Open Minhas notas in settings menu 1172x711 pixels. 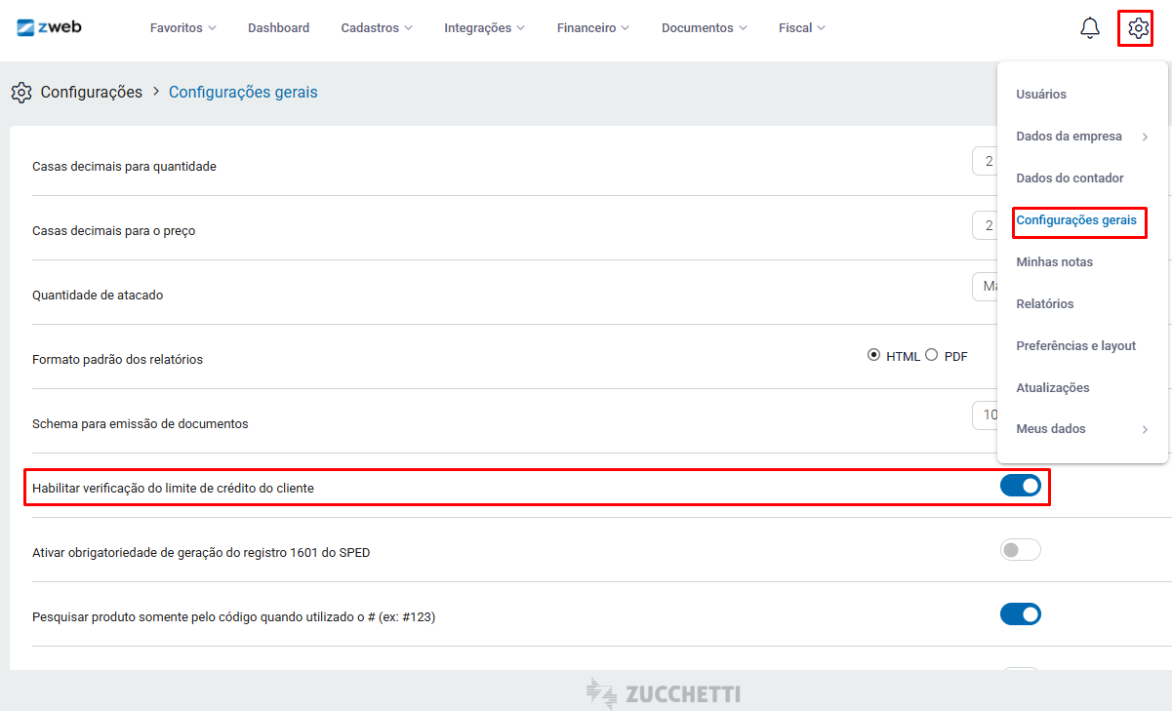1054,262
